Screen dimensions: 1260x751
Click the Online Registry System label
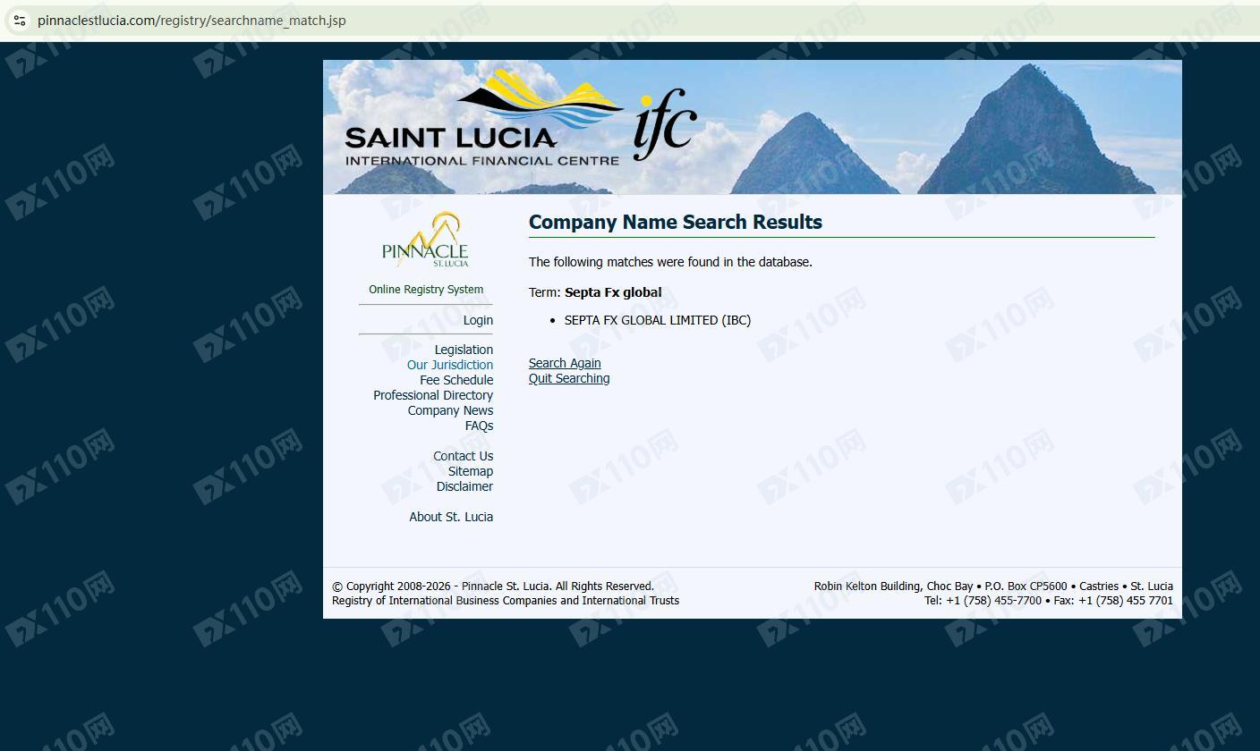tap(426, 290)
